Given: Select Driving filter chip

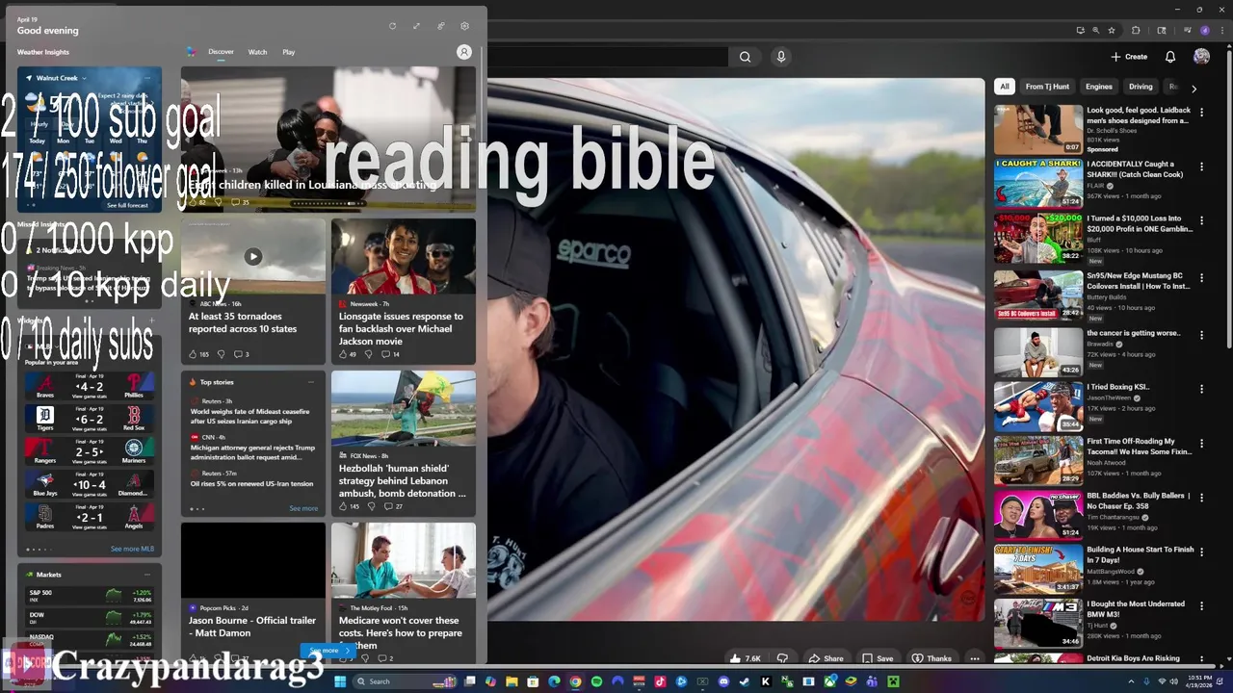Looking at the screenshot, I should pyautogui.click(x=1141, y=87).
